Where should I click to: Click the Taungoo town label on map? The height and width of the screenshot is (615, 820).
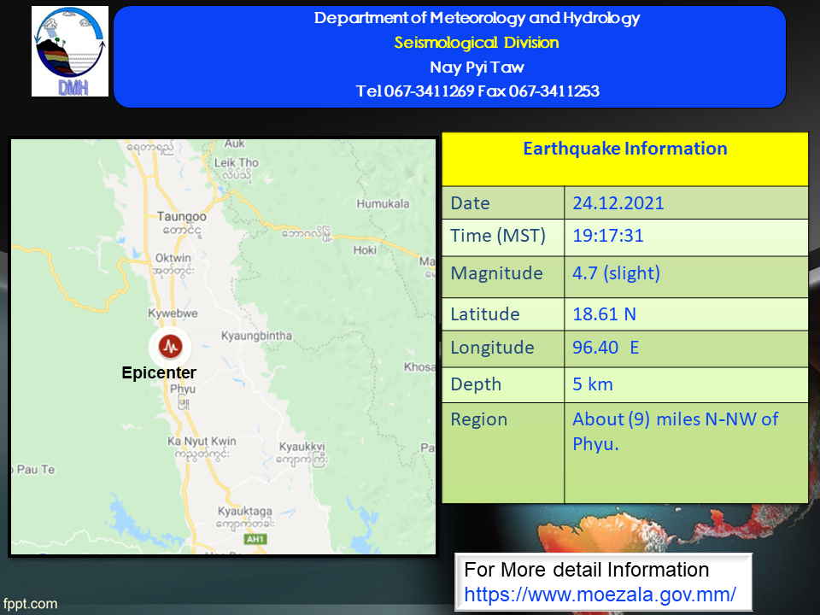coord(181,216)
